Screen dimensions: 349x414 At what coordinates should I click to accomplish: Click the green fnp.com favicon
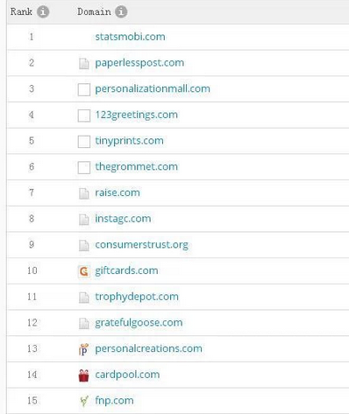point(84,401)
